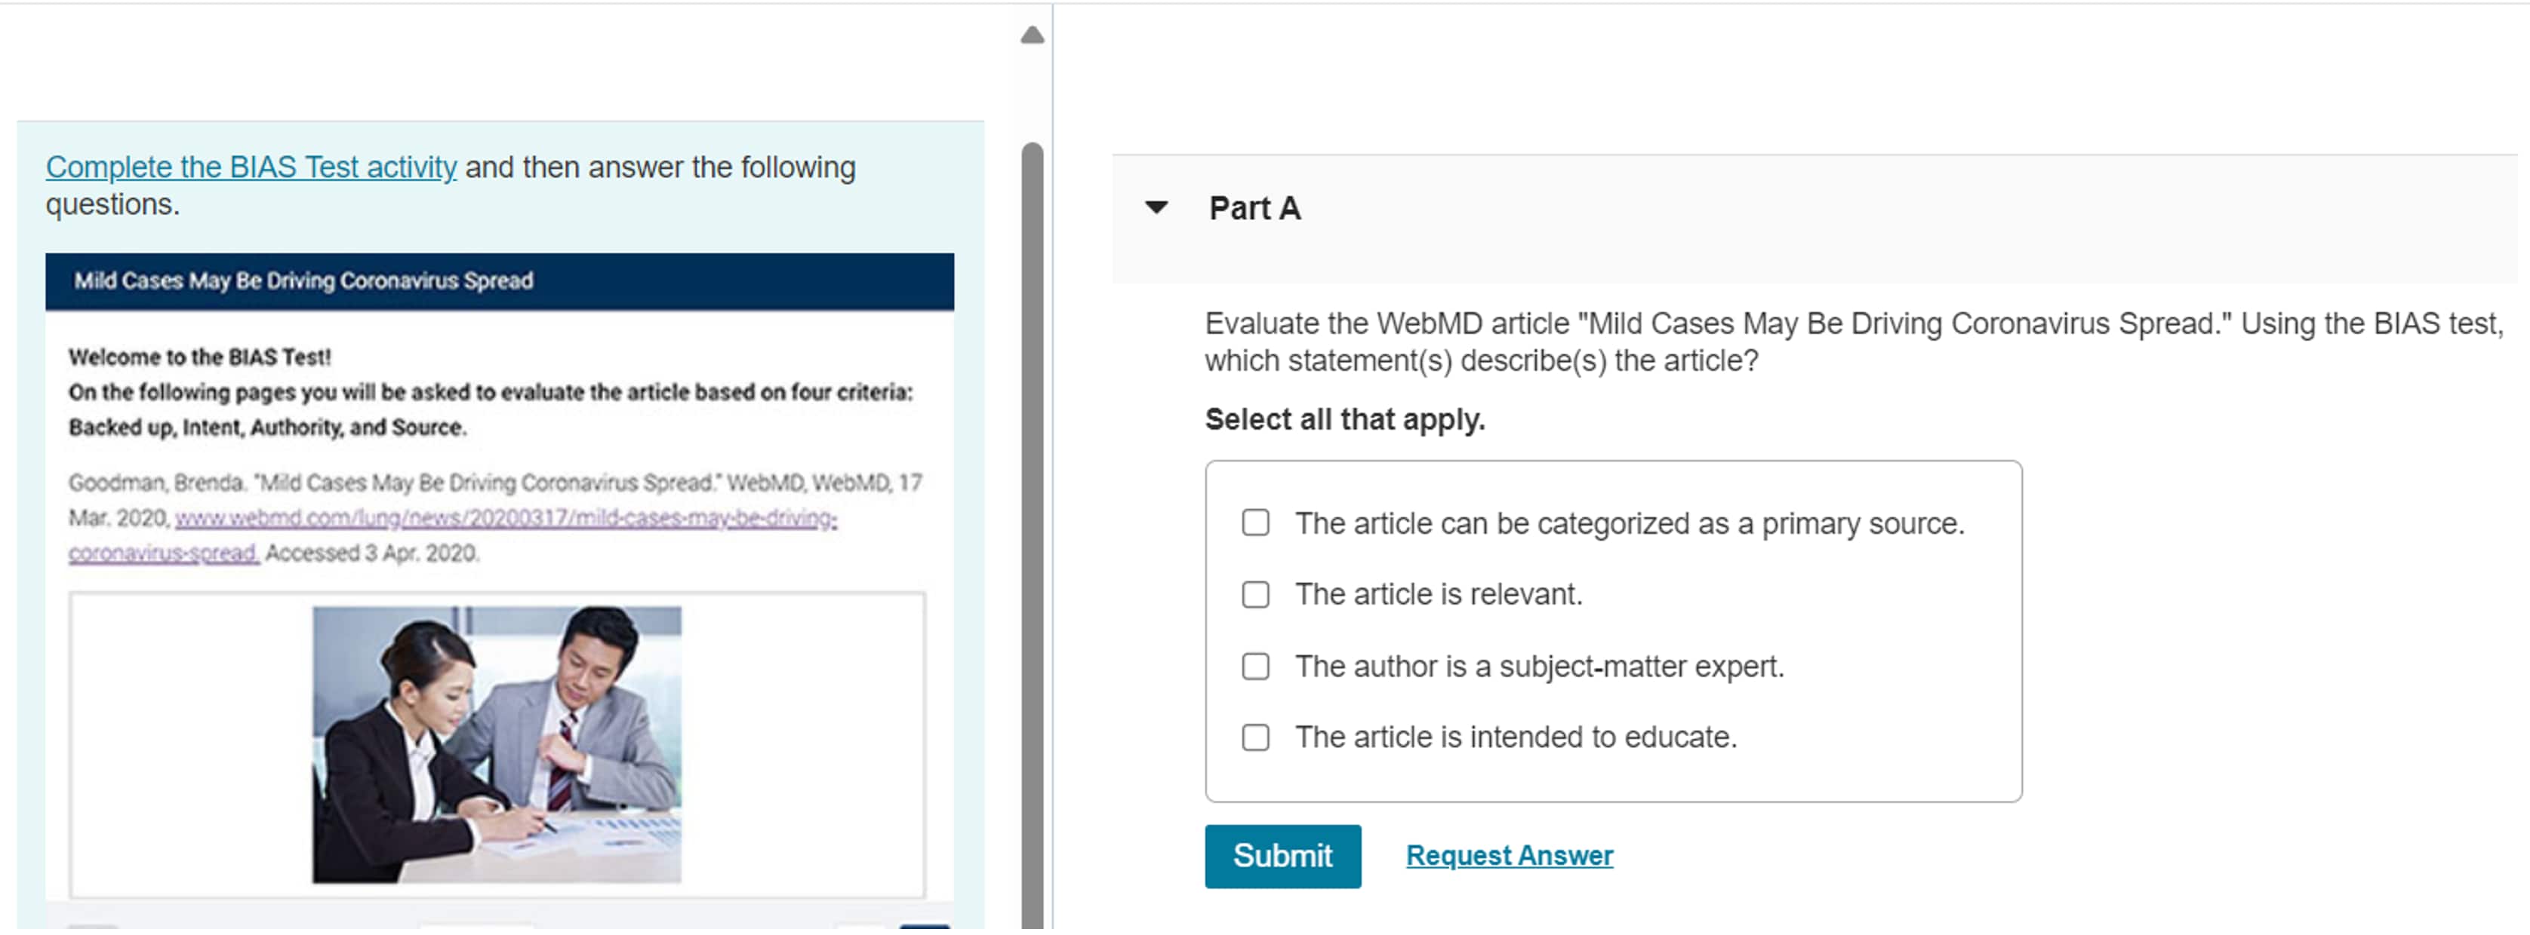
Task: Collapse Part A with the triangle arrow
Action: pyautogui.click(x=1156, y=207)
